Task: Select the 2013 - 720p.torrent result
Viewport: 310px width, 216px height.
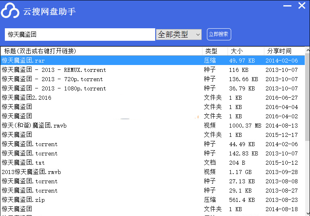Action: pyautogui.click(x=152, y=79)
